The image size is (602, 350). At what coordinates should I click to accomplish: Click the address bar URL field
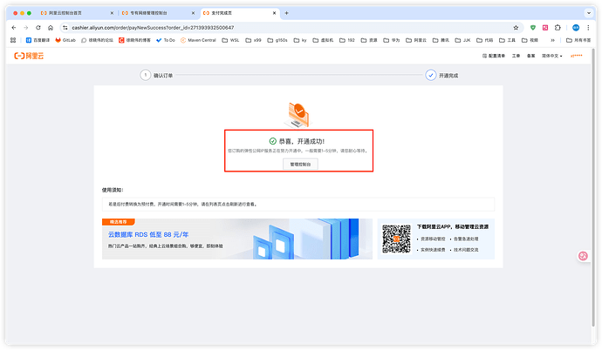pos(262,27)
